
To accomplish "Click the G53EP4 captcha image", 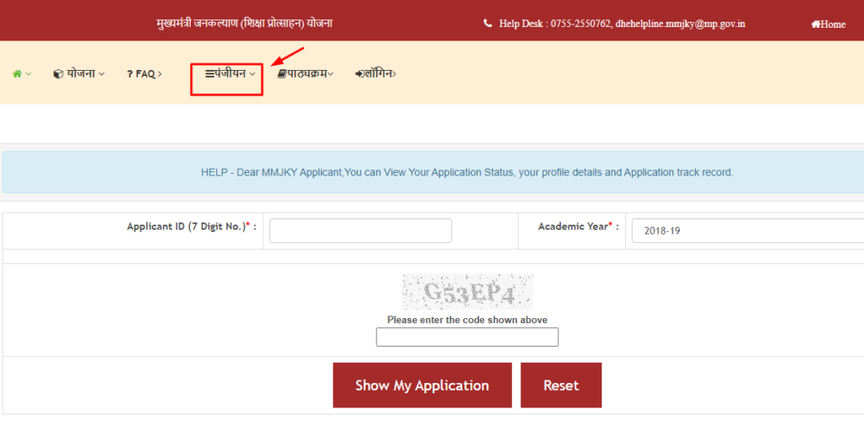I will click(467, 292).
